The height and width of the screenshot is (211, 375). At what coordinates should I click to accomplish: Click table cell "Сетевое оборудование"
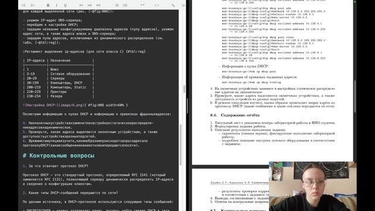(70, 74)
